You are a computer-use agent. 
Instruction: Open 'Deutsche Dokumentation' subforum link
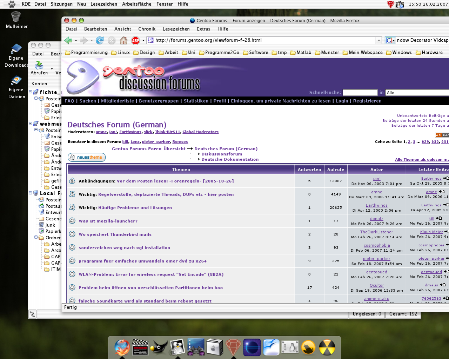(x=230, y=159)
